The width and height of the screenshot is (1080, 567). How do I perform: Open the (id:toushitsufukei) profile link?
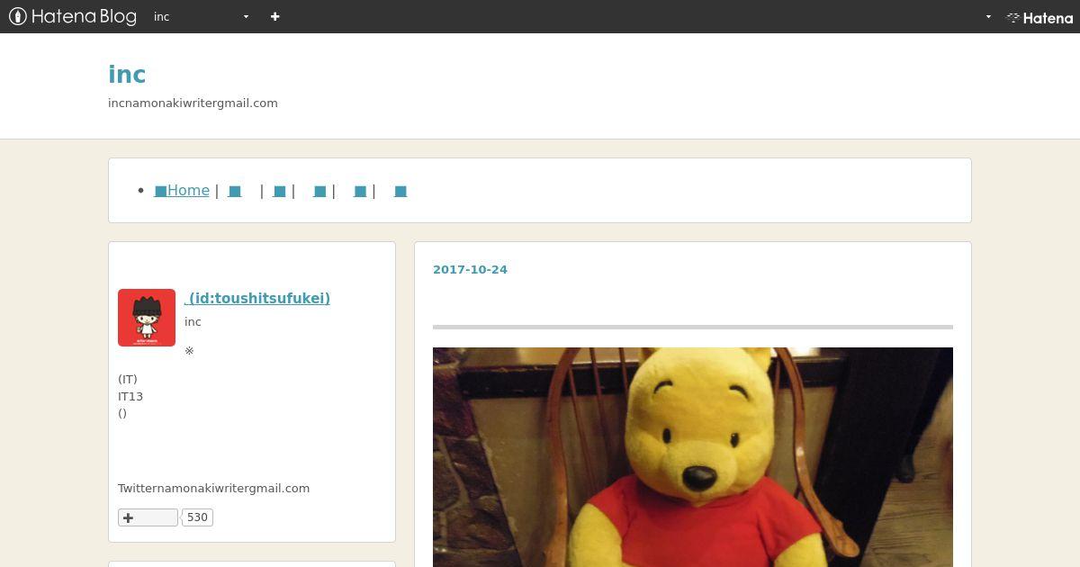(257, 298)
